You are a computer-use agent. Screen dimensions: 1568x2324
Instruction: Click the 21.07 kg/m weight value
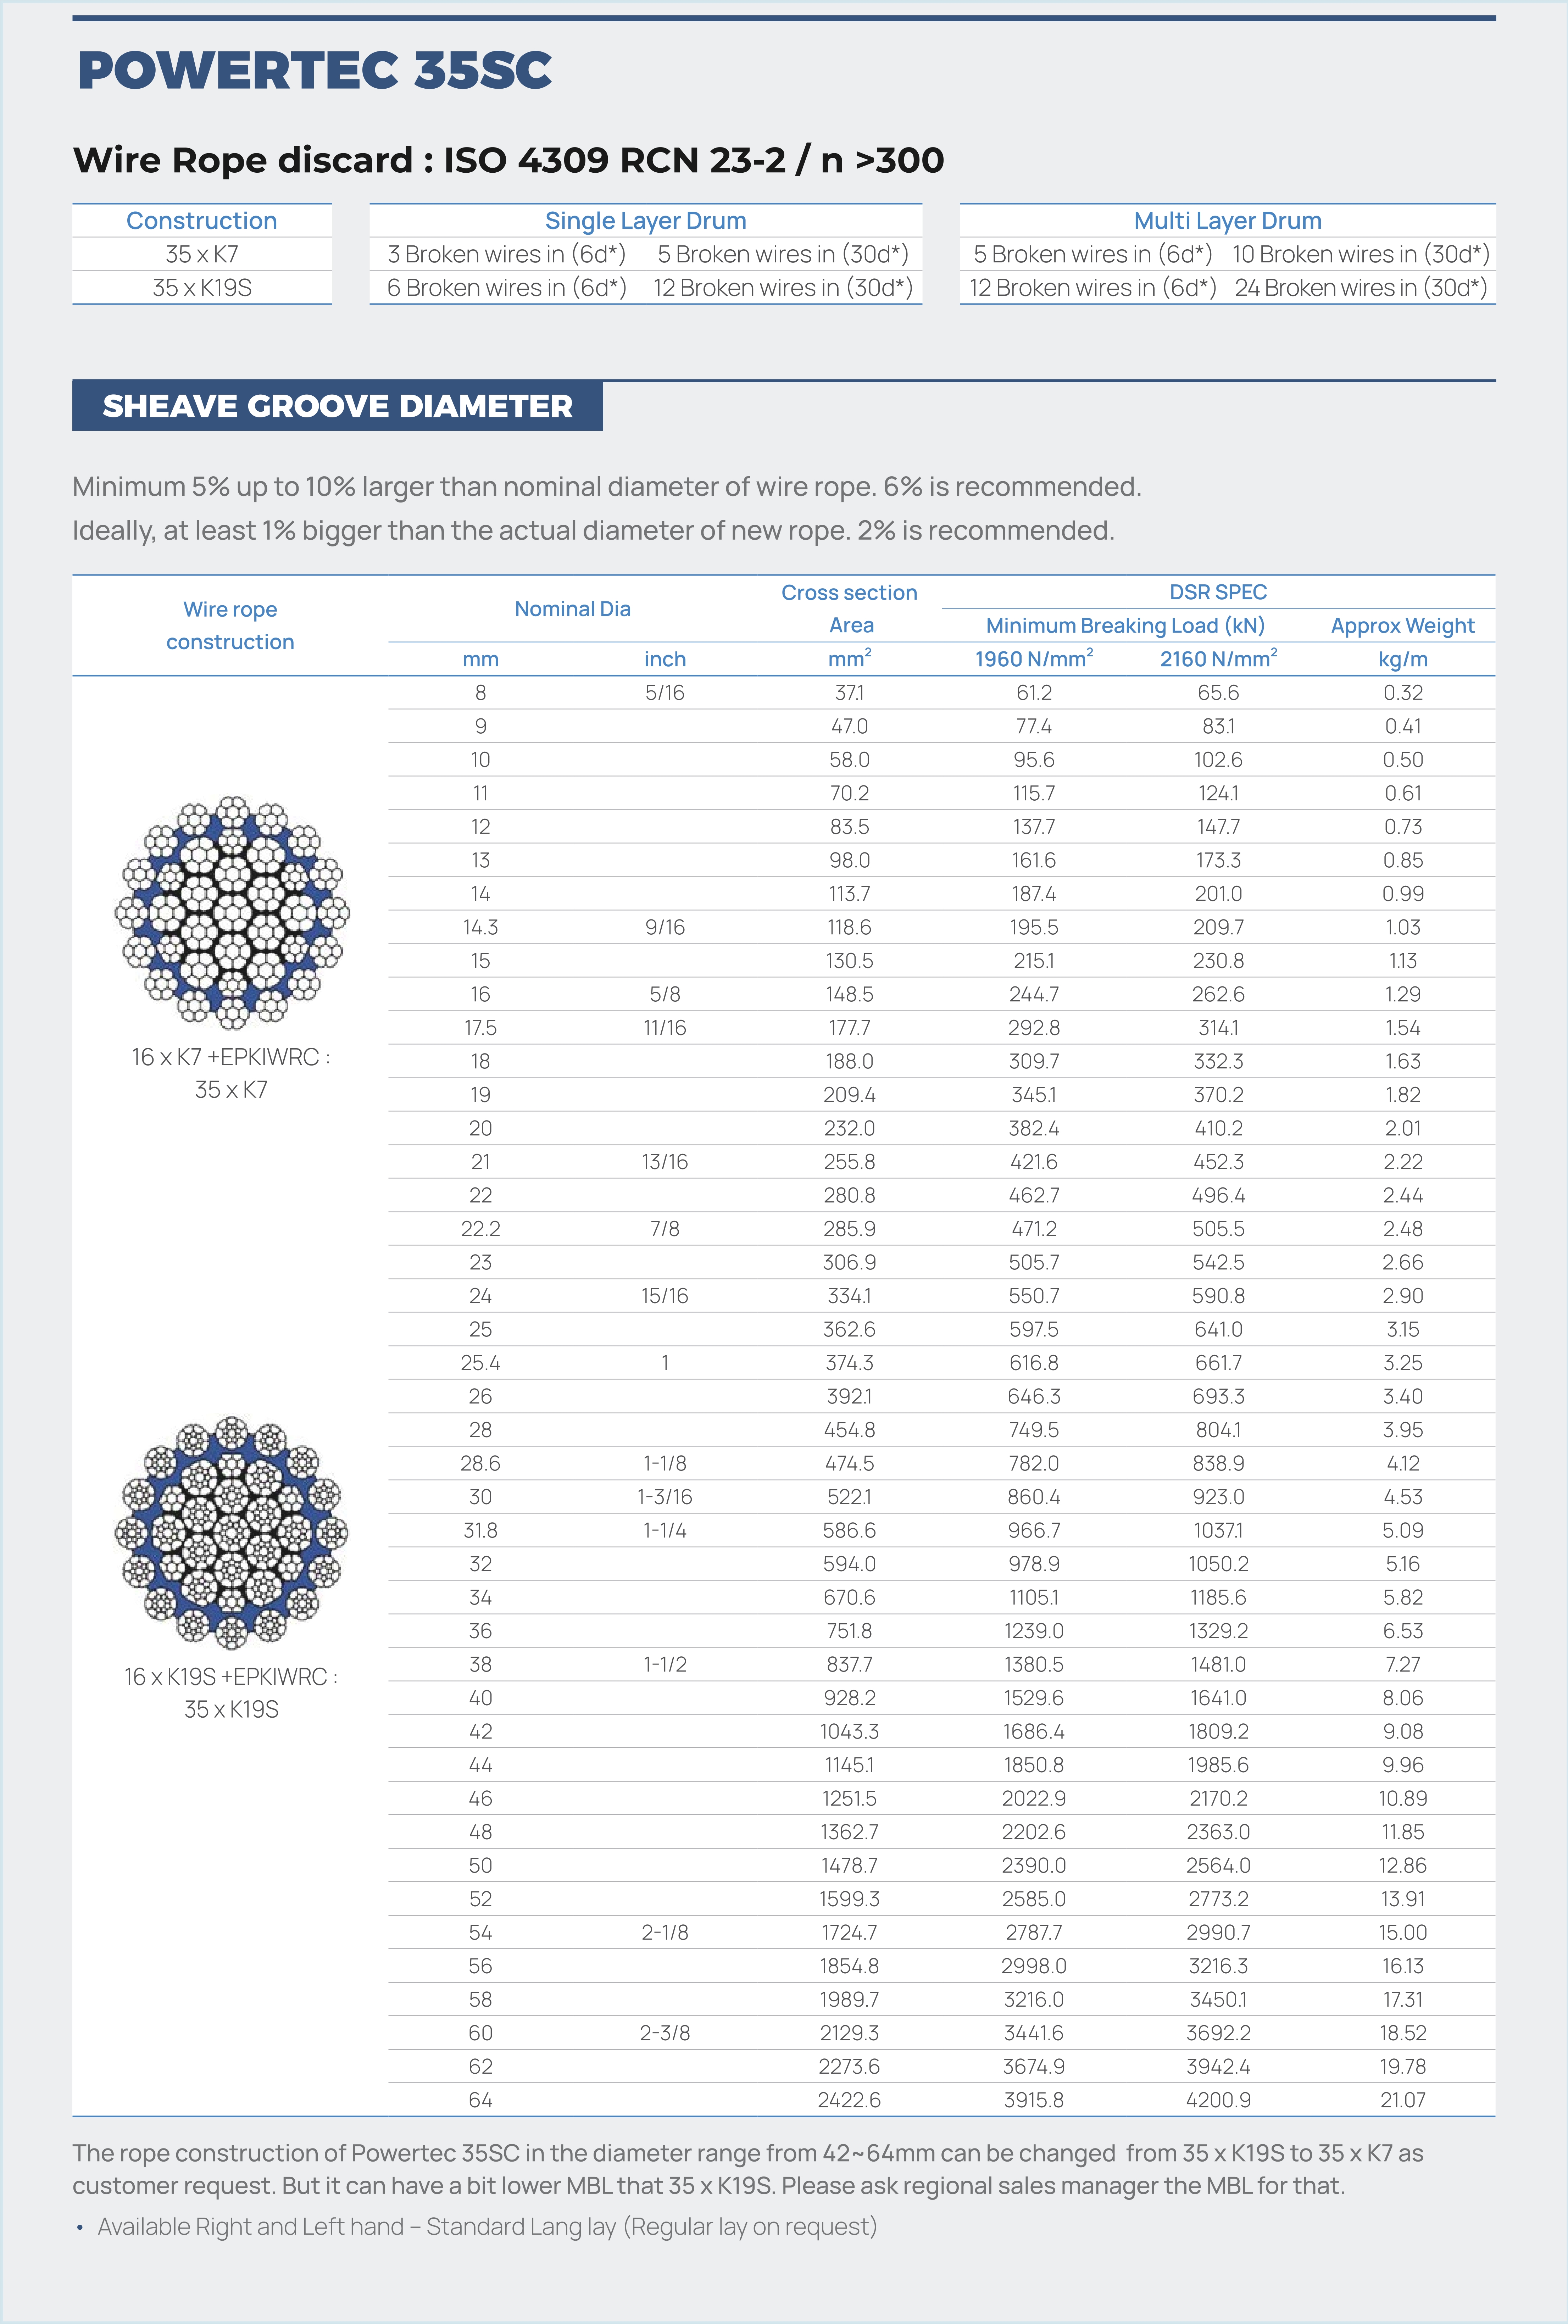tap(1402, 2100)
